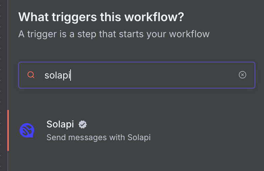Image resolution: width=264 pixels, height=171 pixels.
Task: Click the typed 'solapi' search text
Action: [x=57, y=75]
